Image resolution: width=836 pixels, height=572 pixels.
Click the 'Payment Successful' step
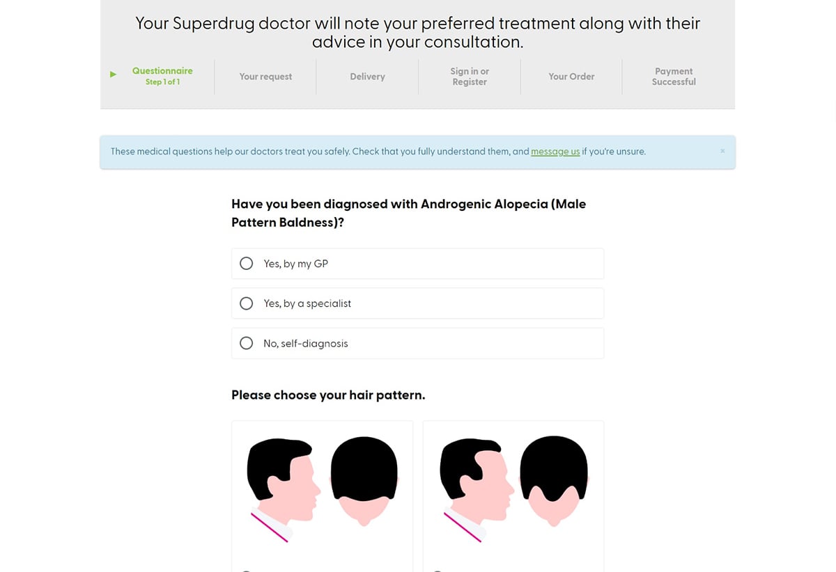(674, 77)
